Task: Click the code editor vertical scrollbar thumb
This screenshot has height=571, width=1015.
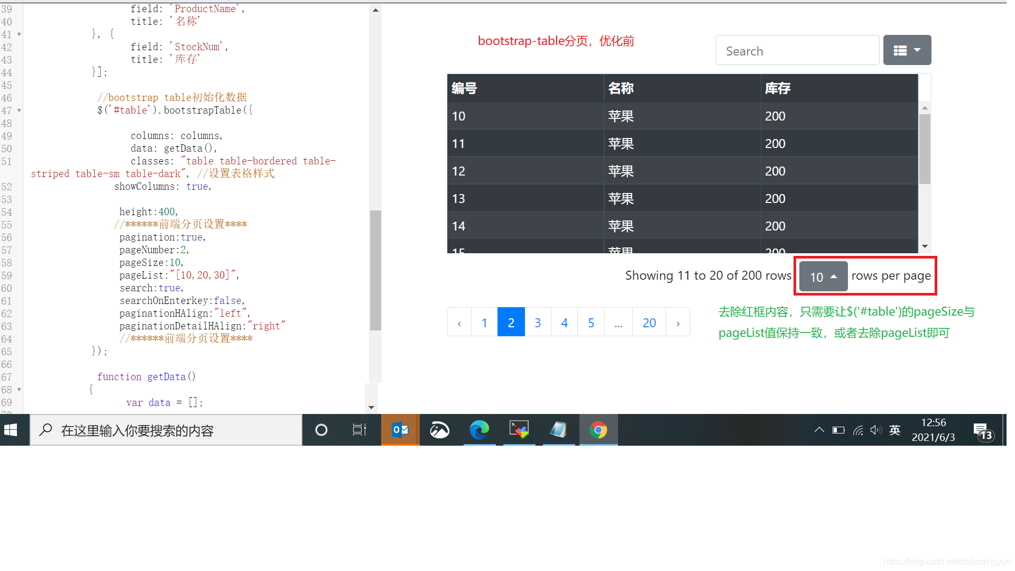Action: pyautogui.click(x=375, y=270)
